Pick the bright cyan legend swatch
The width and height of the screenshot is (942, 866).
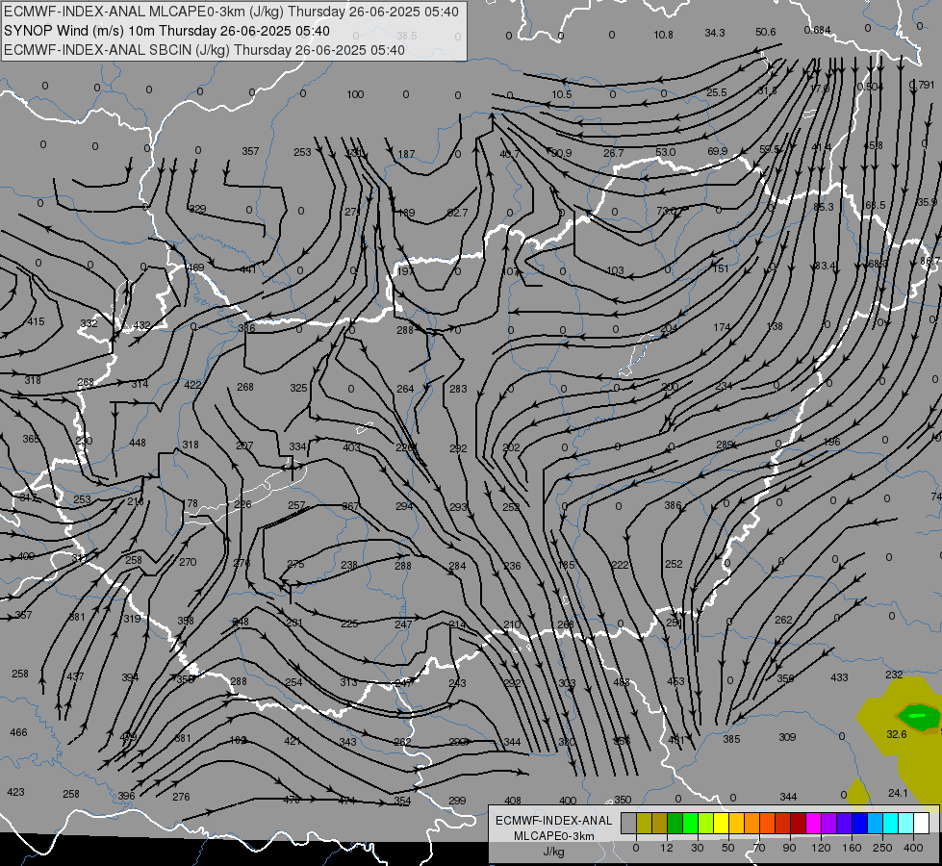pos(890,823)
